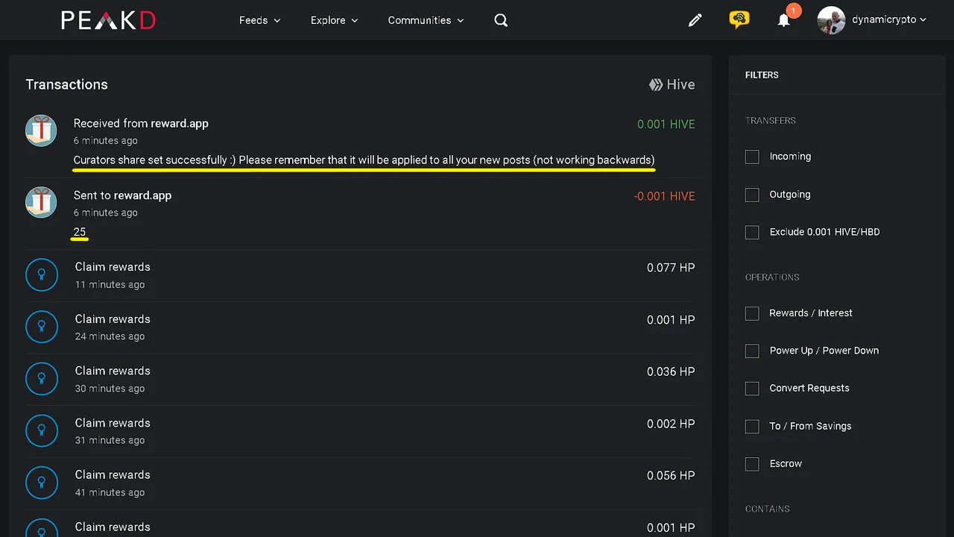
Task: Expand the Feeds dropdown menu
Action: pos(259,20)
